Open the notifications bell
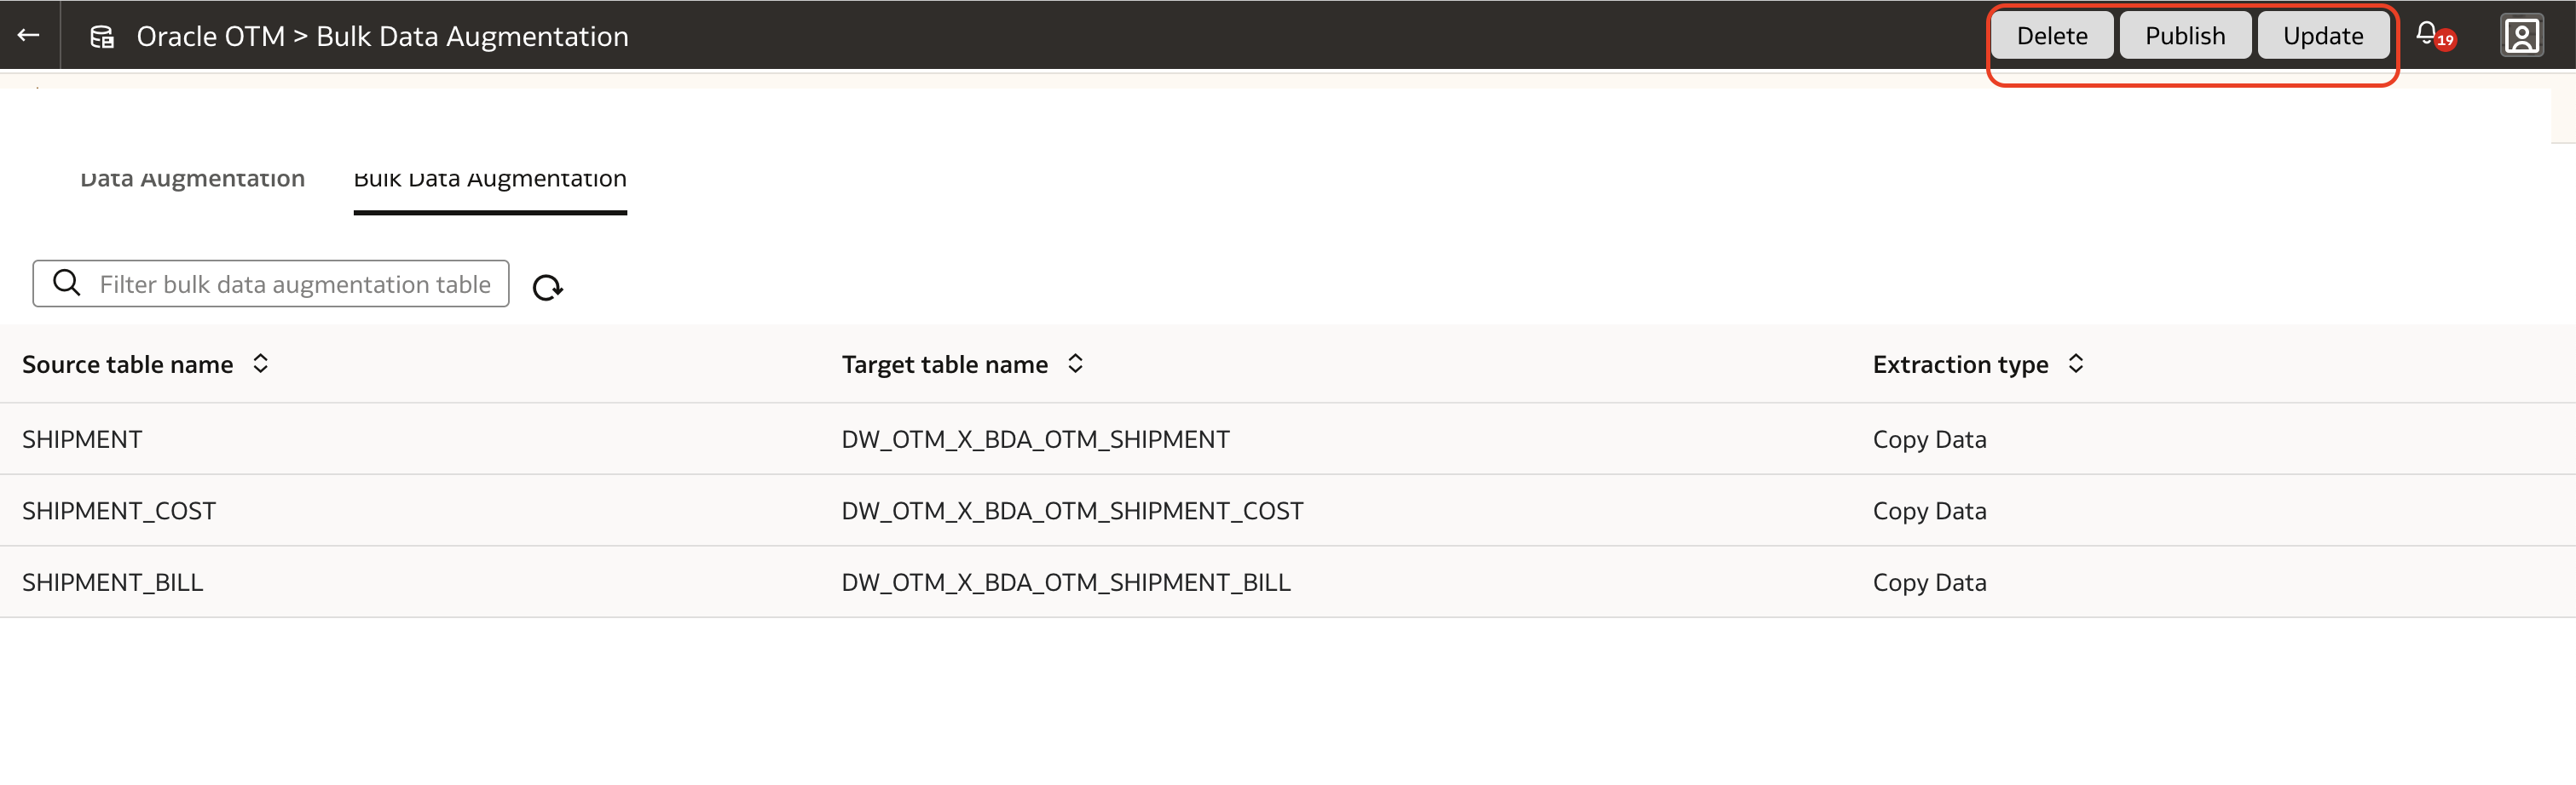Screen dimensions: 2576x785 2427,34
